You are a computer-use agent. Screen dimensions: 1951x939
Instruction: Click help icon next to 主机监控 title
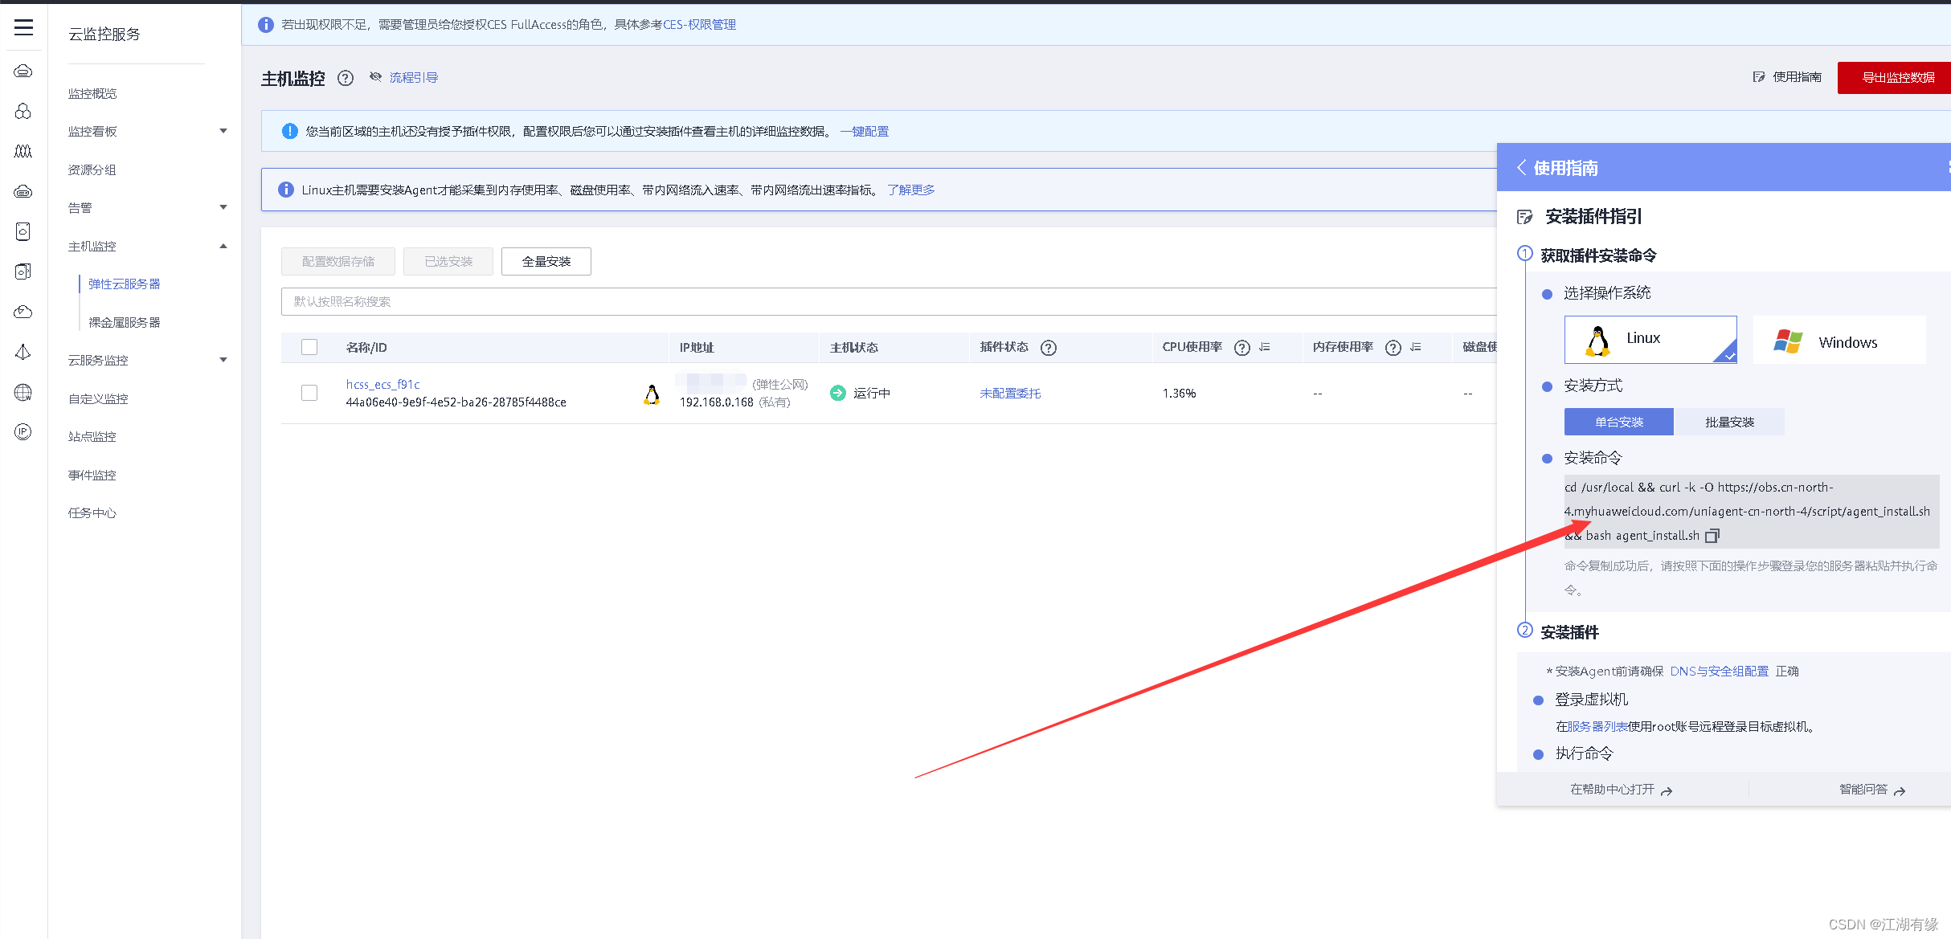coord(346,78)
